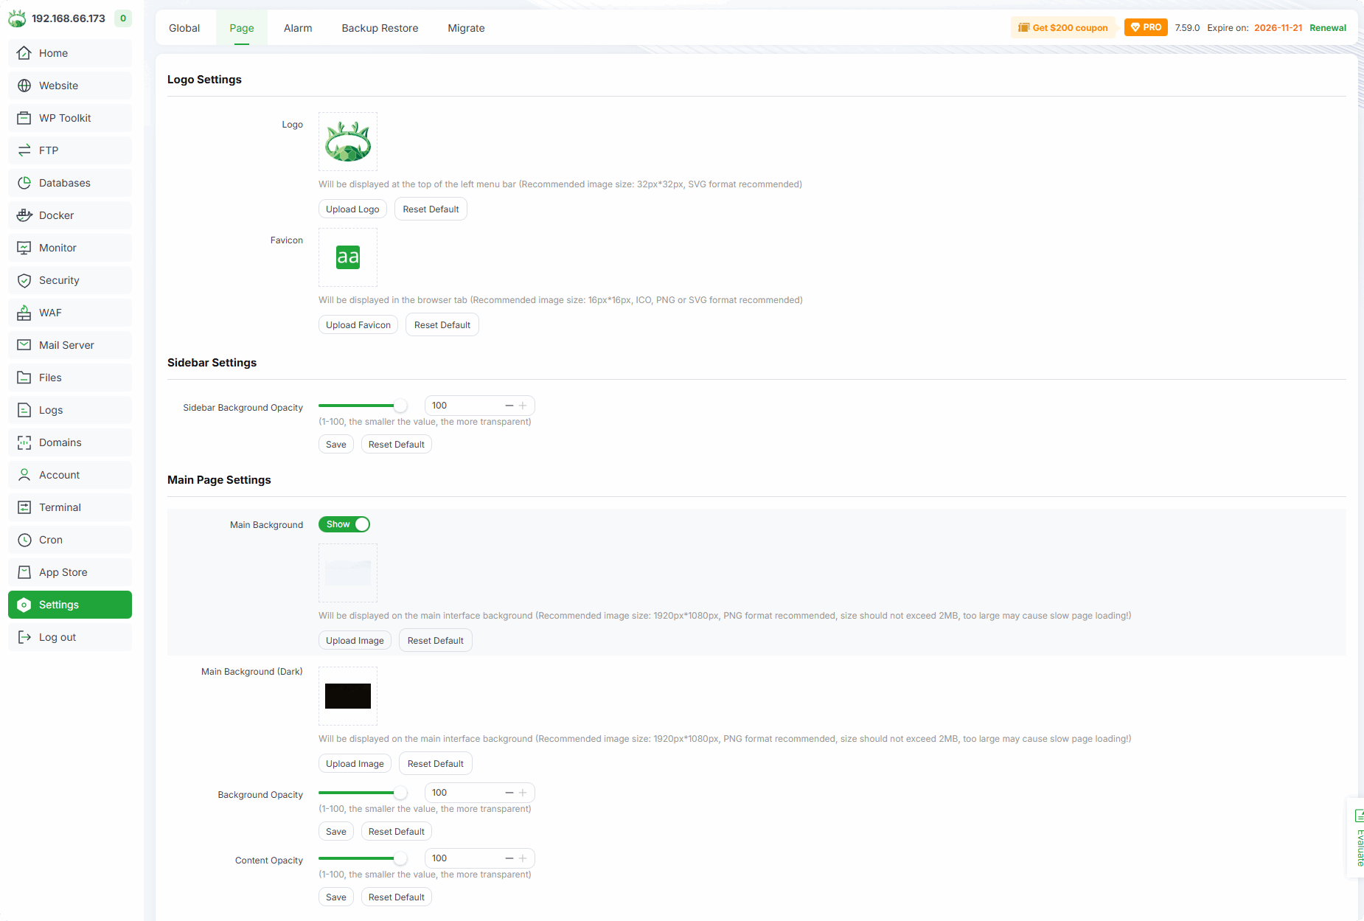Click the Logo preview thumbnail
The width and height of the screenshot is (1364, 921).
tap(348, 142)
